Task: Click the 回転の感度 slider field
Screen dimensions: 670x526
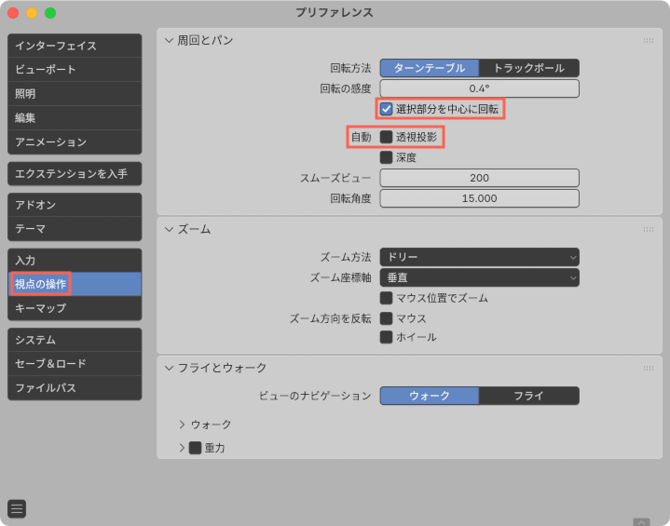Action: 479,88
